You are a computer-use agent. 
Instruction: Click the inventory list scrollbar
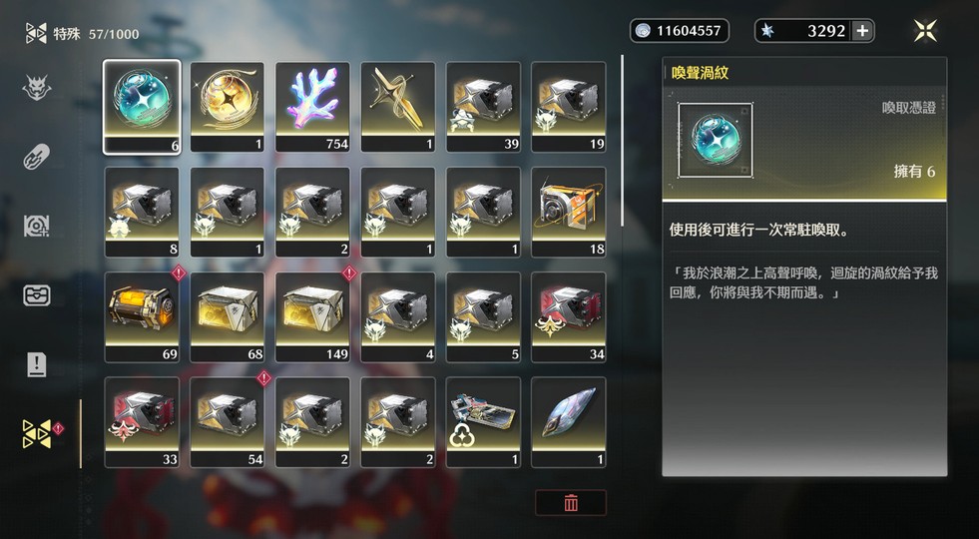click(x=622, y=141)
